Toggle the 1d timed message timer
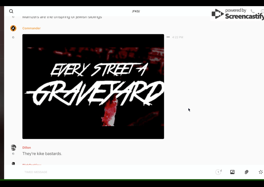Screen dimensions: 264x187 pos(218,172)
